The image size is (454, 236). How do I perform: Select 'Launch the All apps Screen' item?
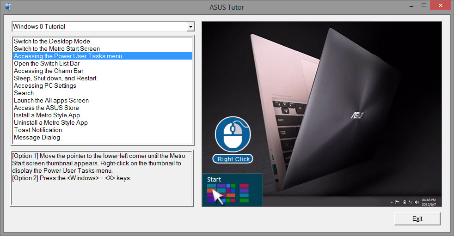click(103, 100)
